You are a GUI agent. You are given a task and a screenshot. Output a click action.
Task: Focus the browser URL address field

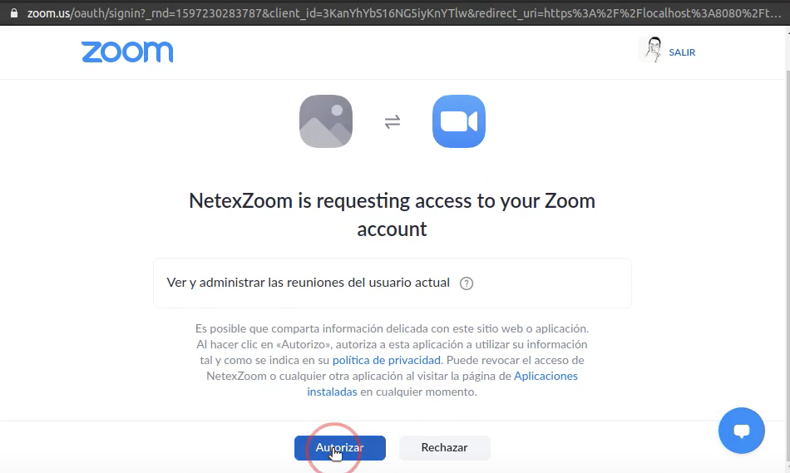[399, 14]
